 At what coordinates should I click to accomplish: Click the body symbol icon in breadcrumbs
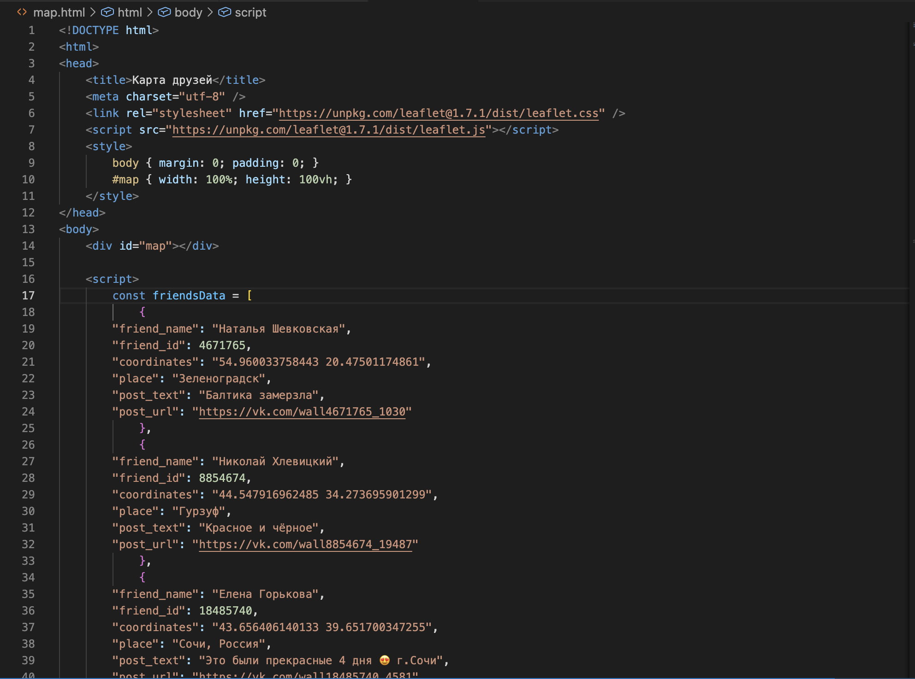[x=164, y=12]
